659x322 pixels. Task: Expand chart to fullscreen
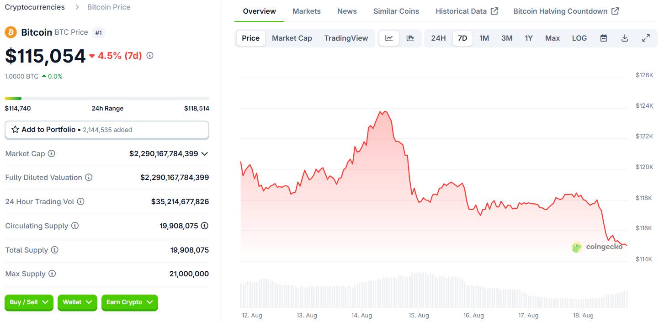coord(646,38)
